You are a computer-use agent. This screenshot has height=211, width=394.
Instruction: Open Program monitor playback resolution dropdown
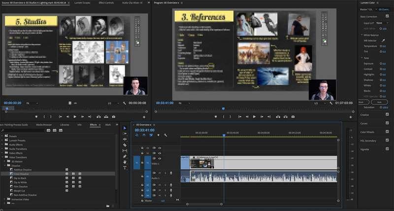tap(319, 103)
